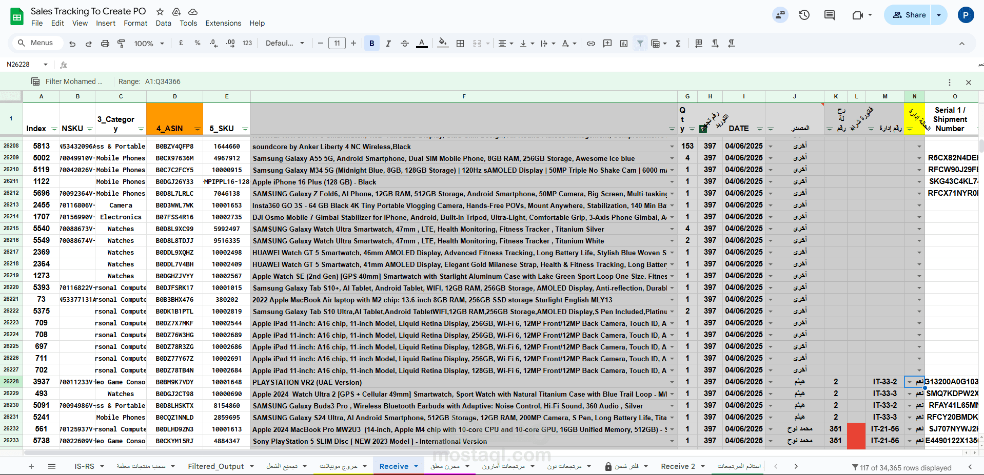Open the font family dropdown
Image resolution: width=984 pixels, height=475 pixels.
pyautogui.click(x=285, y=44)
